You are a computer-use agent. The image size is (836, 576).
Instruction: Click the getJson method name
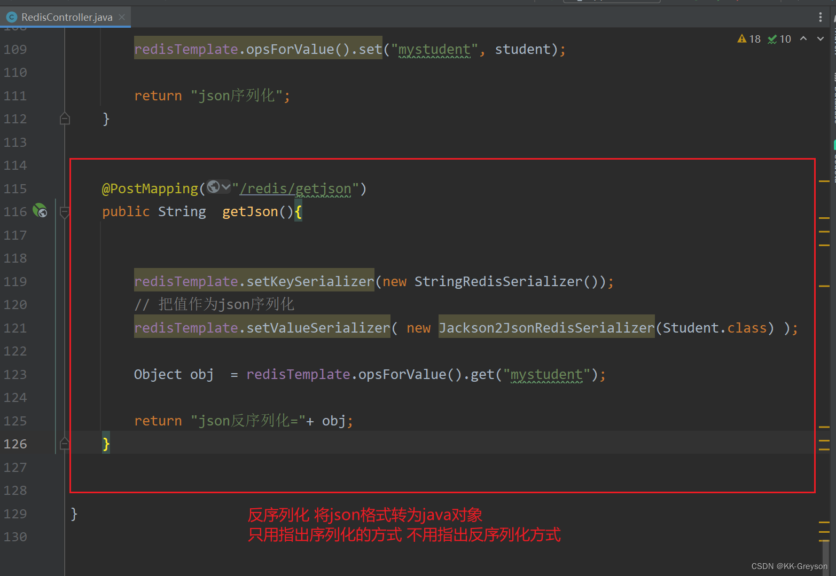pyautogui.click(x=250, y=212)
